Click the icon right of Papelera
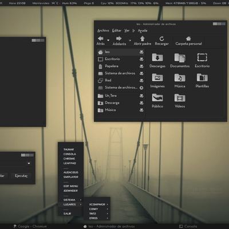This screenshot has height=229, width=229. pos(141,66)
